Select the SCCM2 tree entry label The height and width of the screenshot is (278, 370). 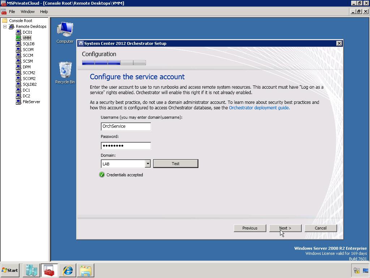[x=29, y=72]
